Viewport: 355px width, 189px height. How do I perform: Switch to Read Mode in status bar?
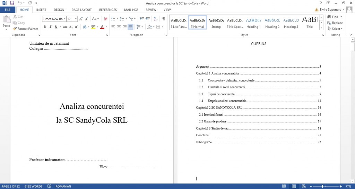pos(284,186)
